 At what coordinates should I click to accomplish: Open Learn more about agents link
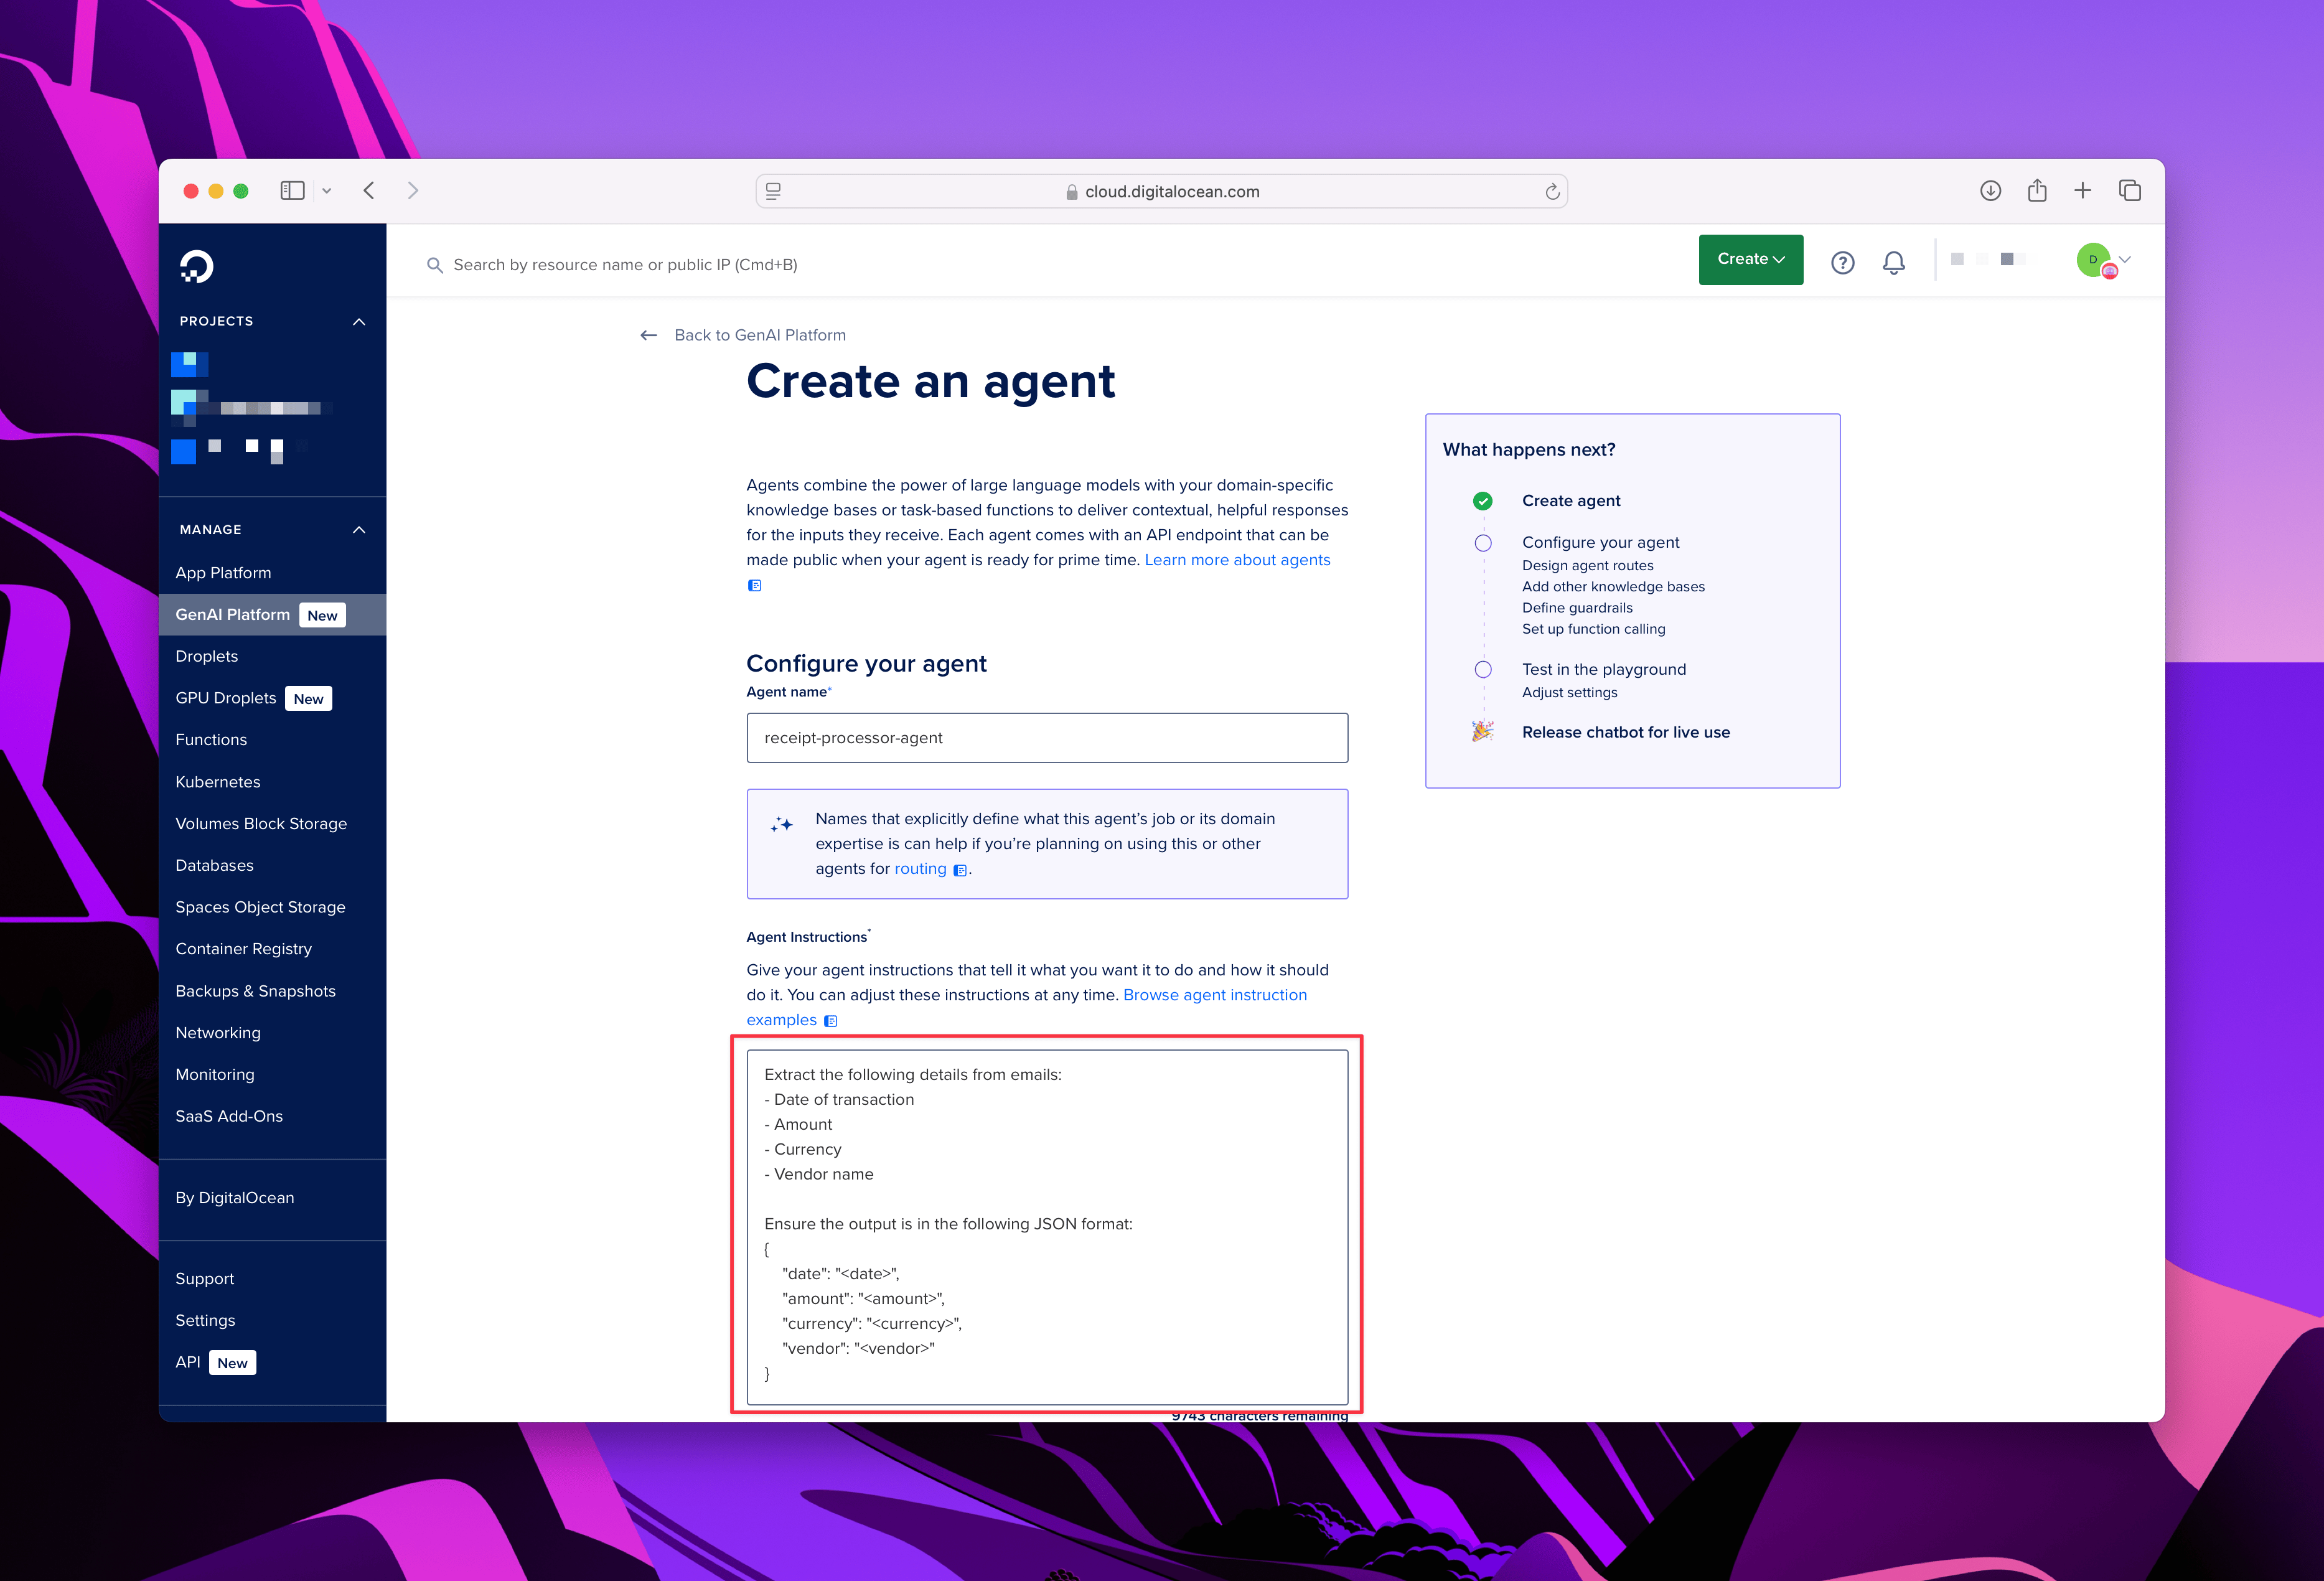(x=1237, y=560)
